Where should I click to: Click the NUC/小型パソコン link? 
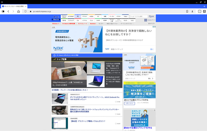pos(112,24)
